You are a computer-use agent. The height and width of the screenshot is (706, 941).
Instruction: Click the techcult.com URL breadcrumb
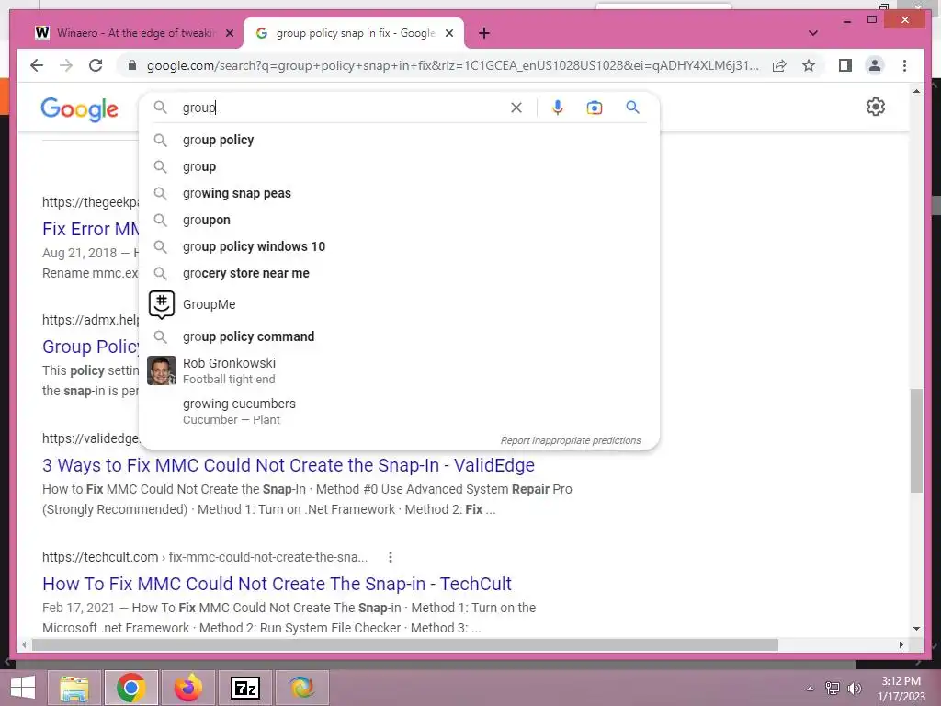click(x=205, y=557)
